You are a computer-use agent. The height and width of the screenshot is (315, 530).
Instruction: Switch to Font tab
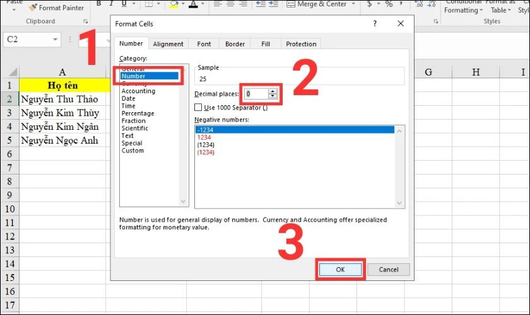coord(204,44)
